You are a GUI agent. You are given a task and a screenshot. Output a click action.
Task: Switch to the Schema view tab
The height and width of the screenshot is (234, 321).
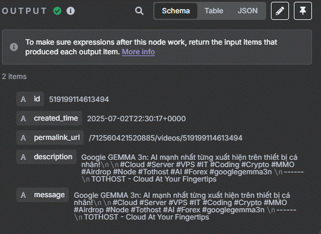coord(176,11)
